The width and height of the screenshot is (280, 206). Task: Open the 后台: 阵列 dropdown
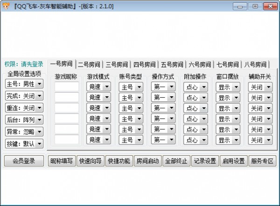24,120
